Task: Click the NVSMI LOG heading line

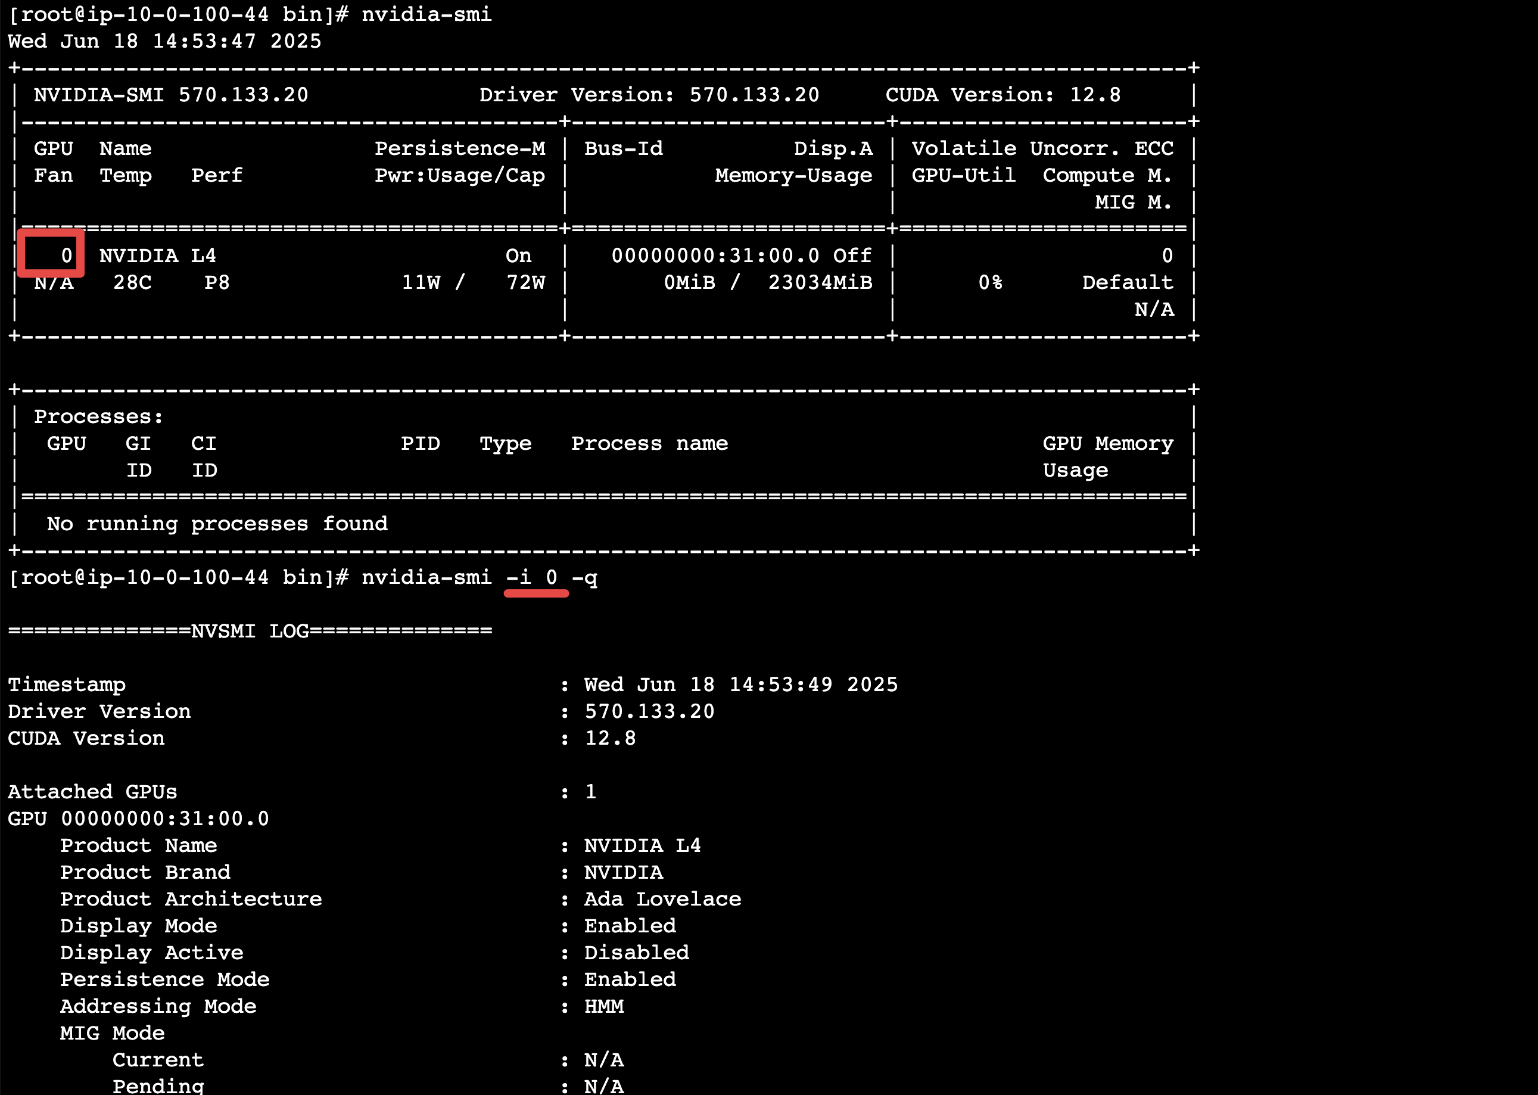Action: (250, 631)
